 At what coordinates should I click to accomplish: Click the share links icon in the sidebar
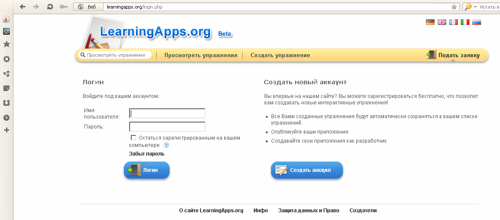point(6,74)
